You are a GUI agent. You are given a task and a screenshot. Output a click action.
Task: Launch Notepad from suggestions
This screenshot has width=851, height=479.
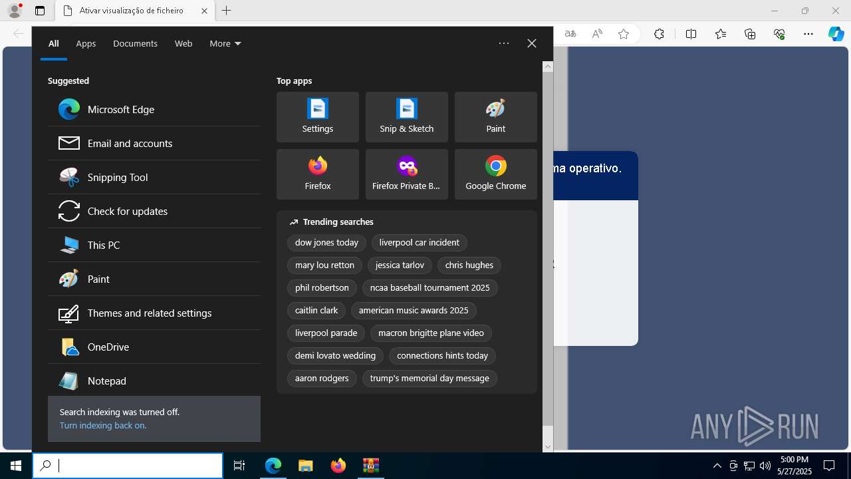pos(154,381)
